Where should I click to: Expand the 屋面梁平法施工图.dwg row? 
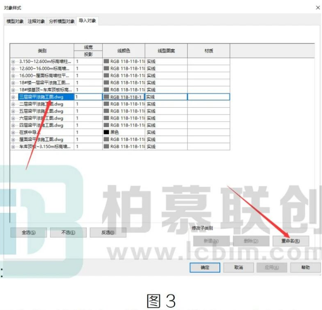[13, 140]
